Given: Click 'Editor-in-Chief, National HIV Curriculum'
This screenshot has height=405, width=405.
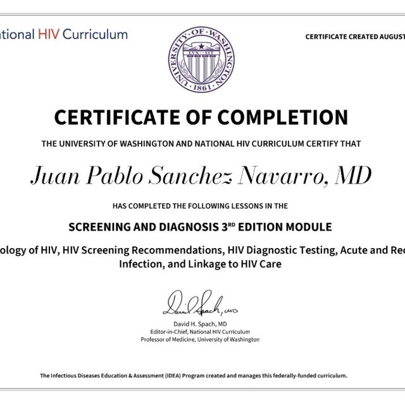Looking at the screenshot, I should pyautogui.click(x=200, y=332).
